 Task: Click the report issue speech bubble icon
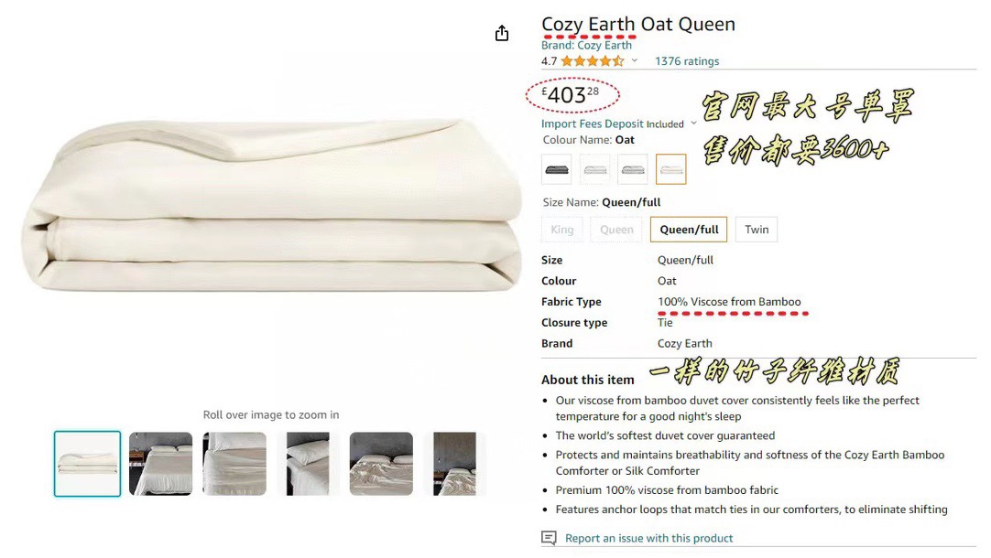point(548,538)
